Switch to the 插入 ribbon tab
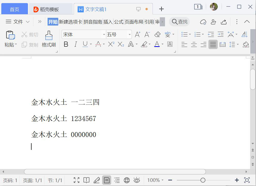 pos(108,22)
